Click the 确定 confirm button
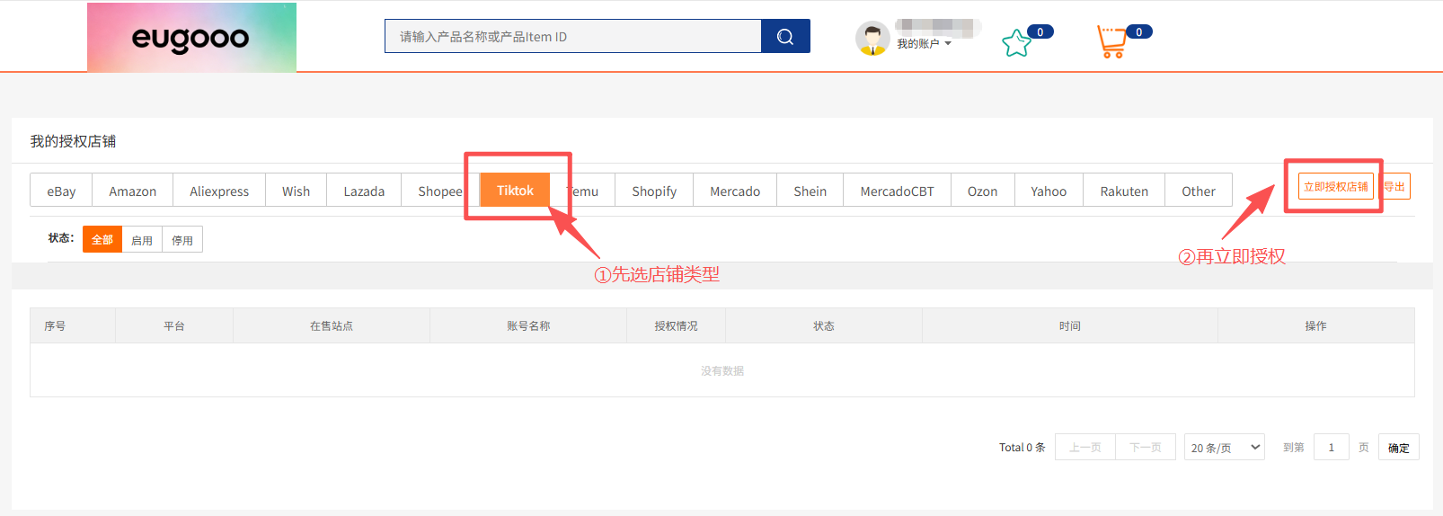 click(1399, 447)
